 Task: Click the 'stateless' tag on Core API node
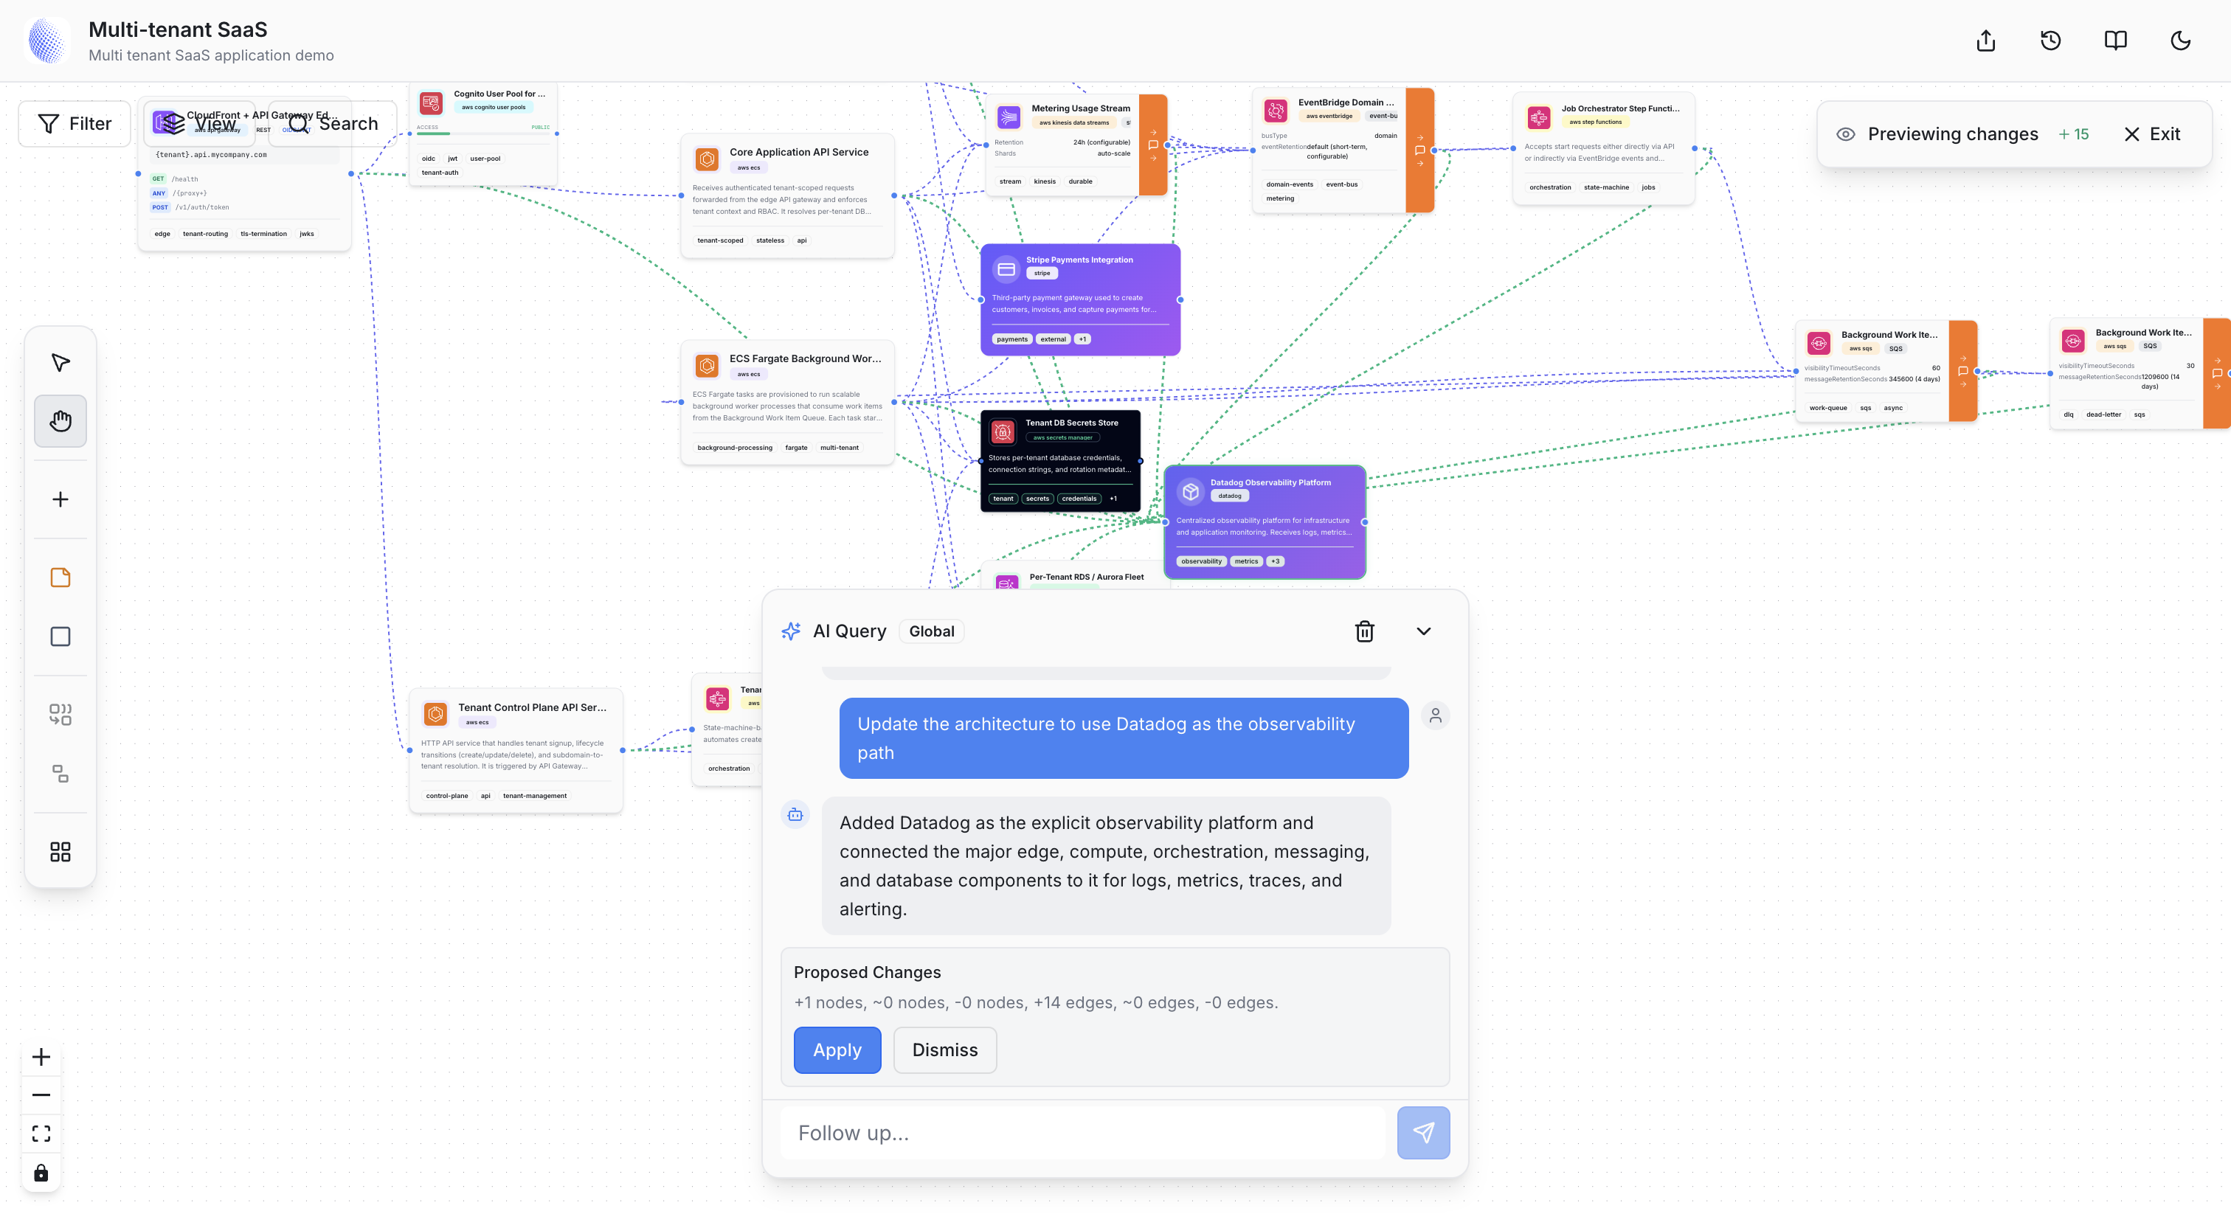tap(770, 240)
